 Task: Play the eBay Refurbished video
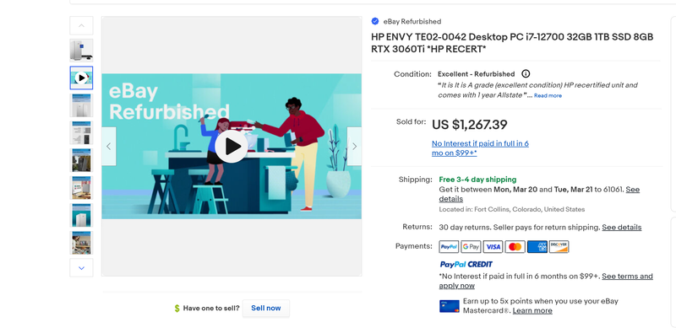point(231,147)
